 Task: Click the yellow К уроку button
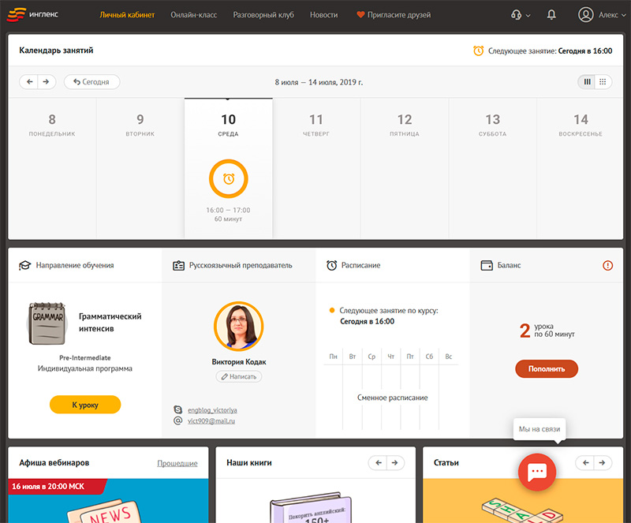pyautogui.click(x=85, y=405)
